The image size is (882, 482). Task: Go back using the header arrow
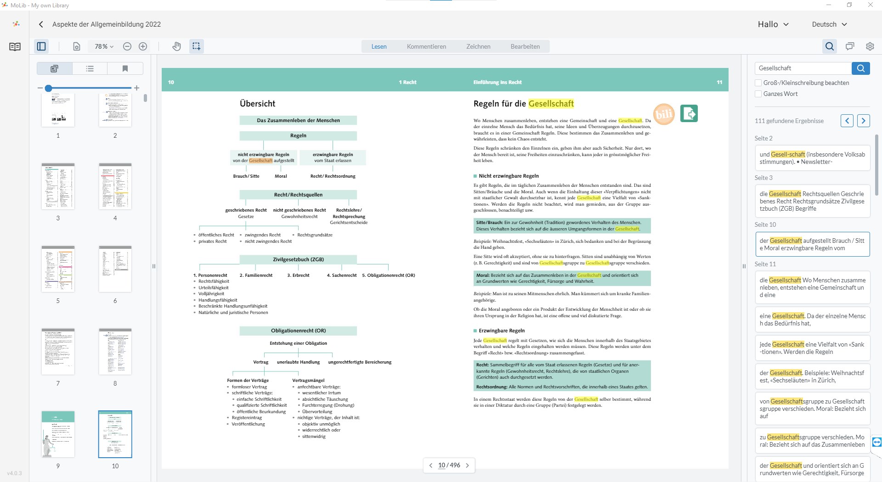coord(41,24)
